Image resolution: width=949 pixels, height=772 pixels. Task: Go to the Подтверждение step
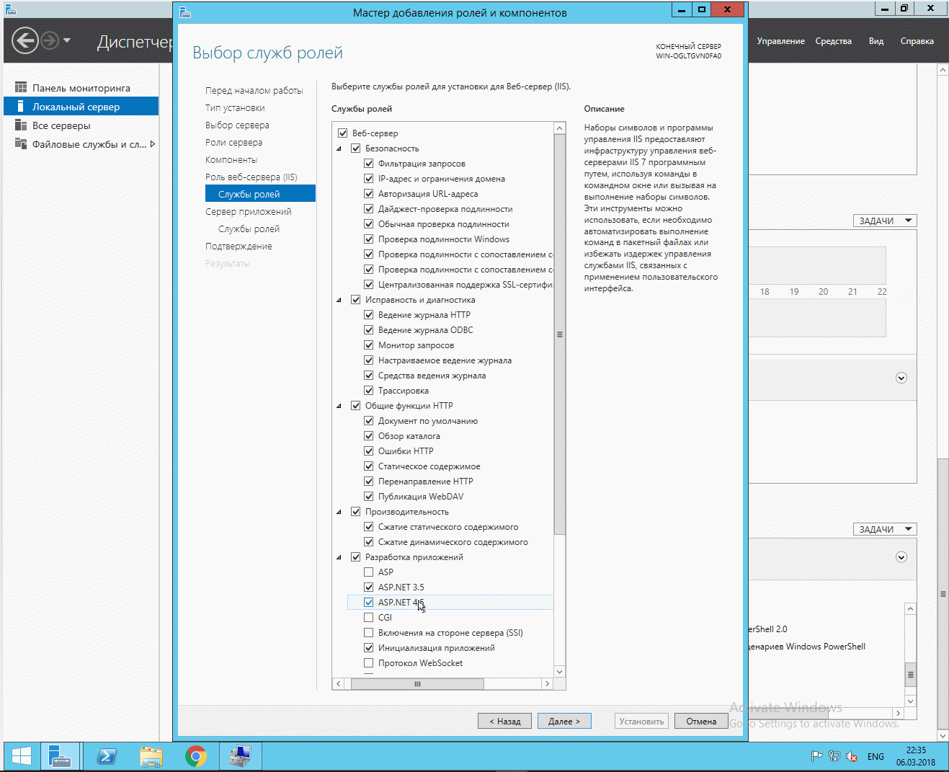point(239,247)
